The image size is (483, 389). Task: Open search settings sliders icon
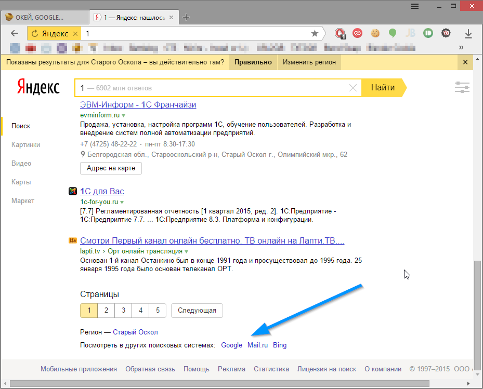[x=462, y=87]
